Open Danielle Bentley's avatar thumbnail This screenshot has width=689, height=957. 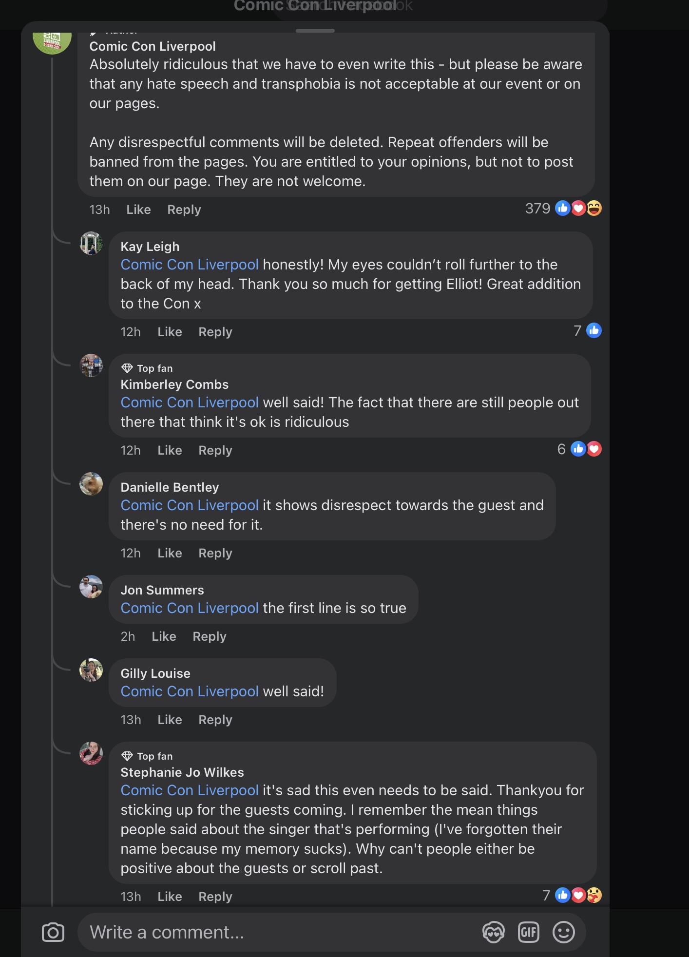tap(91, 484)
